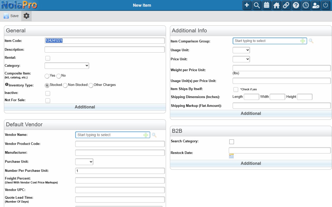Click the NolaPro logo
The height and width of the screenshot is (207, 332).
click(19, 5)
